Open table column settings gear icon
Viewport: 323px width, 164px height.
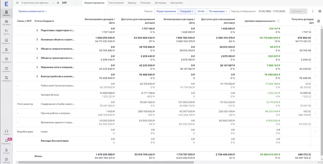(x=319, y=21)
